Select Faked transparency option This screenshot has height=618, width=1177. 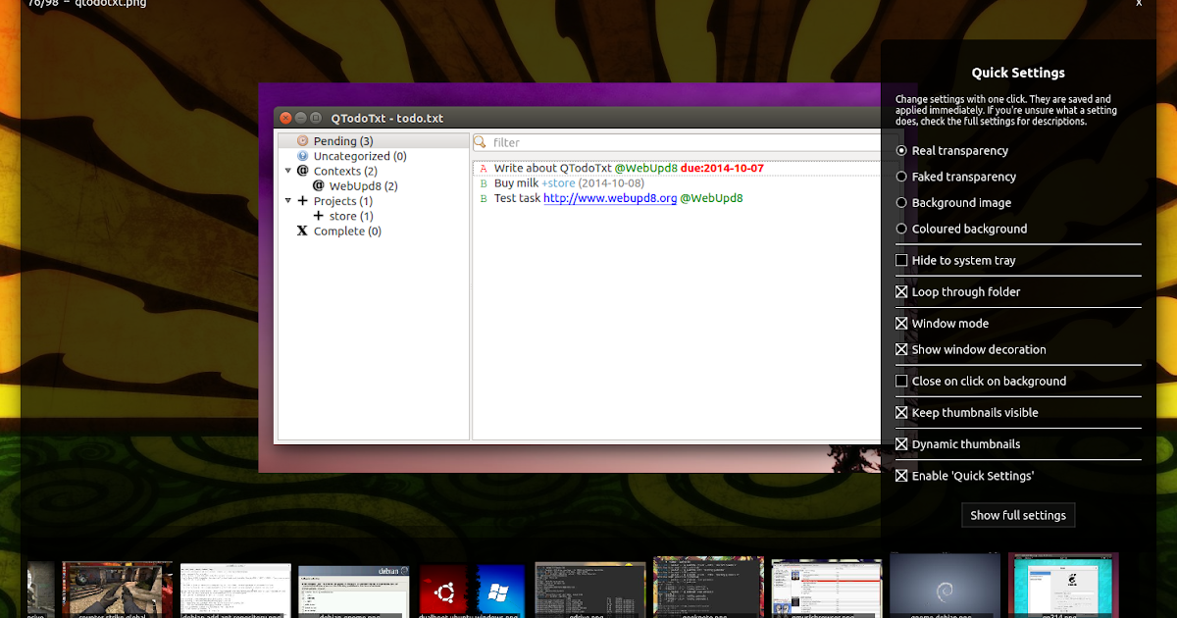(x=901, y=177)
